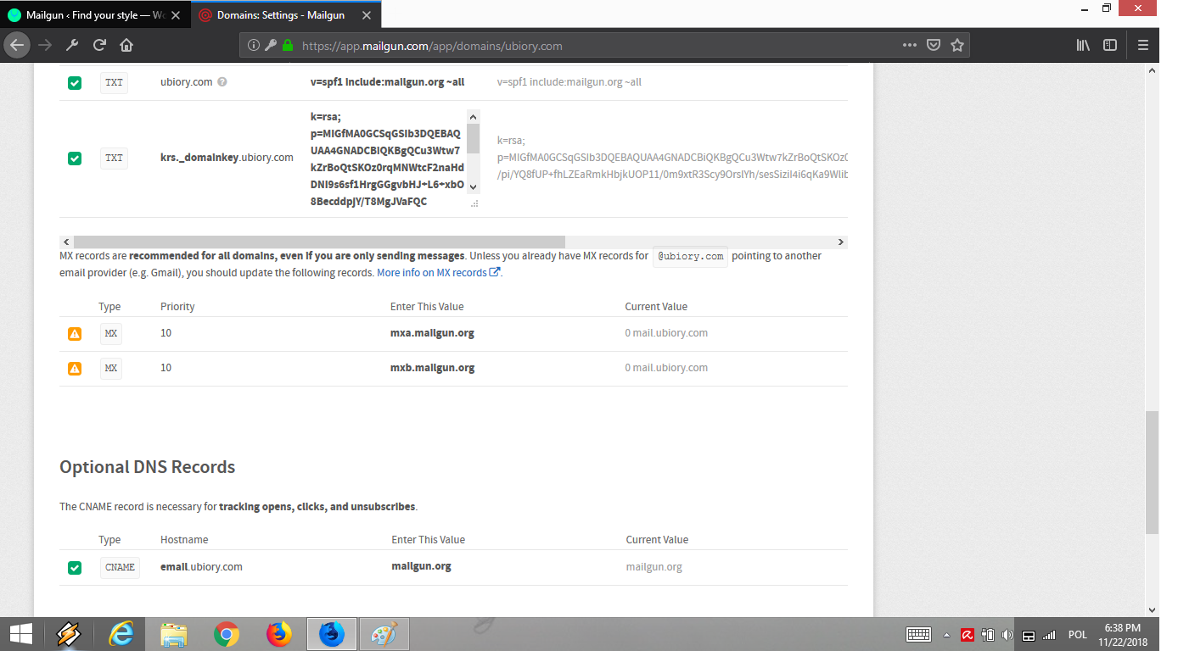Open the Windows Start menu
The image size is (1178, 651).
click(x=20, y=634)
